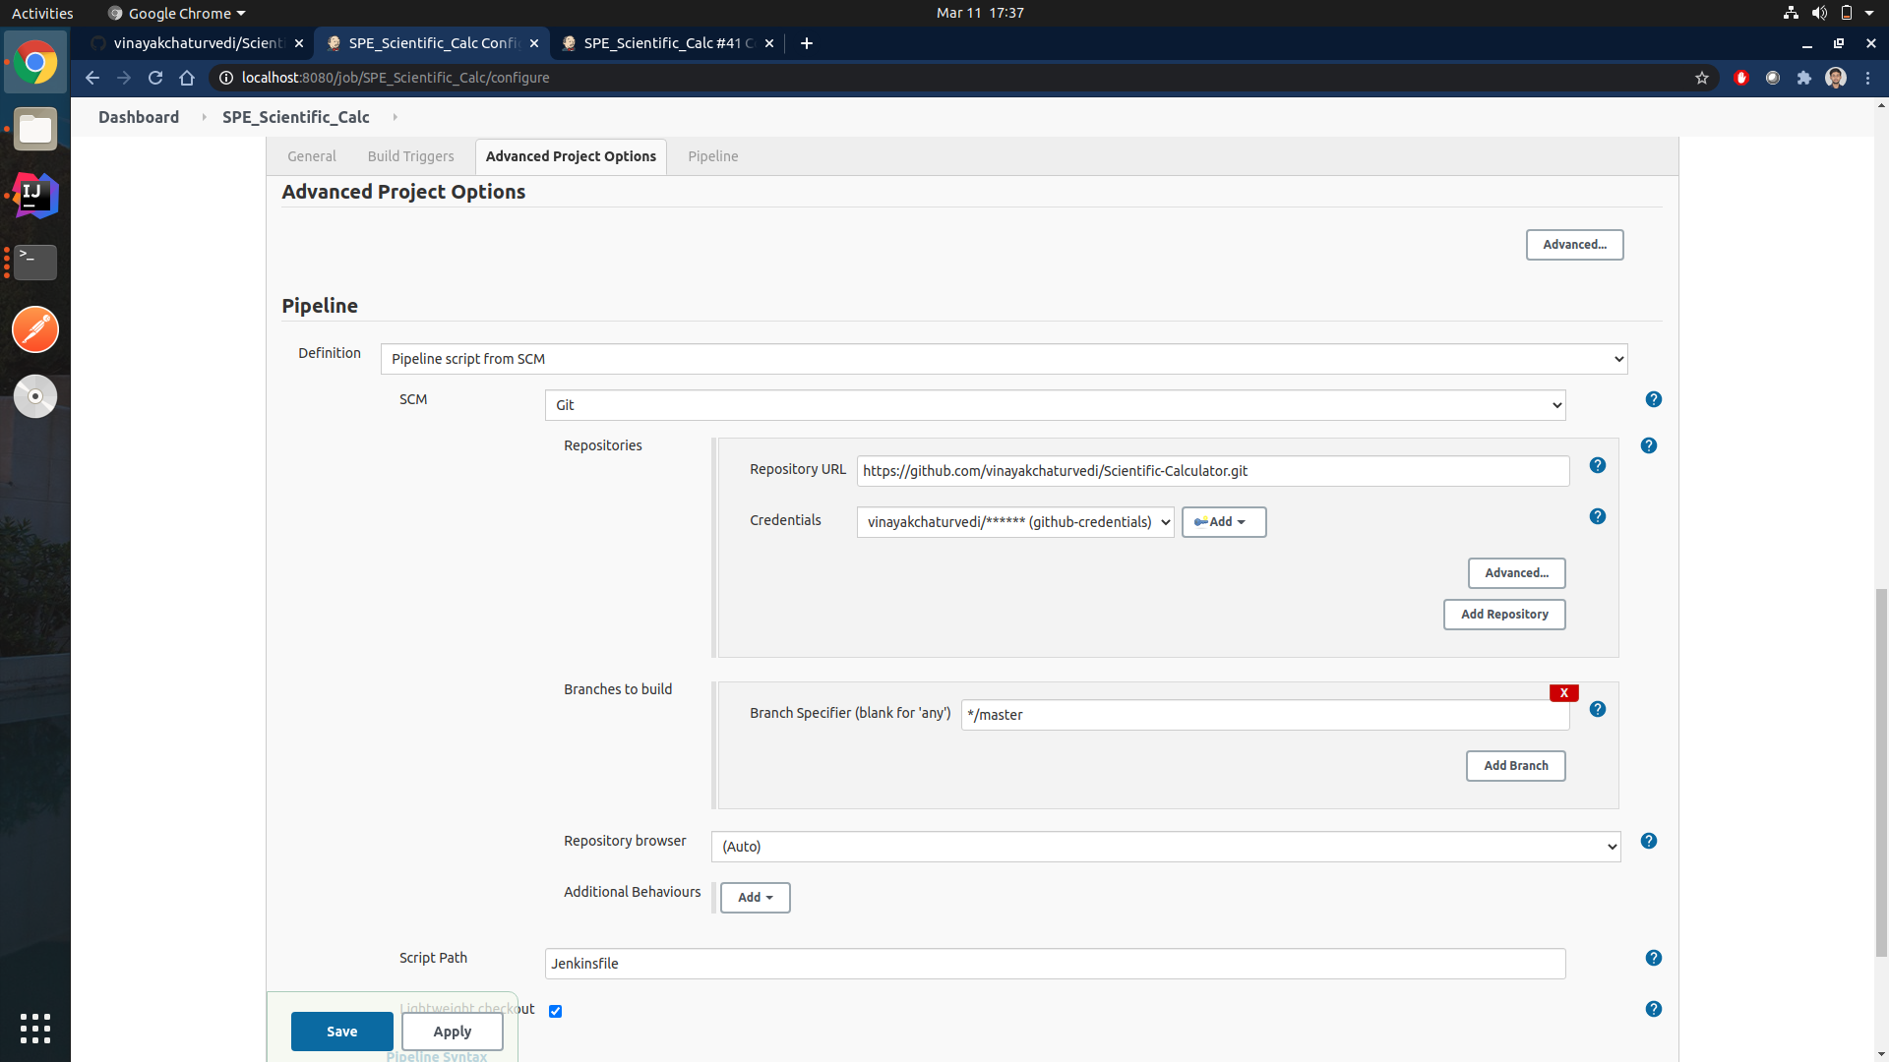1889x1062 pixels.
Task: Go back in browser history
Action: [92, 78]
